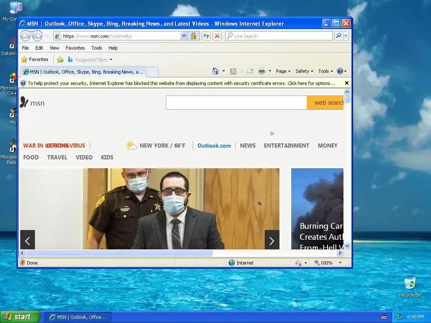Click the browser Back arrow button
This screenshot has width=431, height=323.
pyautogui.click(x=26, y=36)
